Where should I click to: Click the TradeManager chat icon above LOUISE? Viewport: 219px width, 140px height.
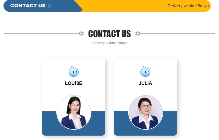(74, 71)
